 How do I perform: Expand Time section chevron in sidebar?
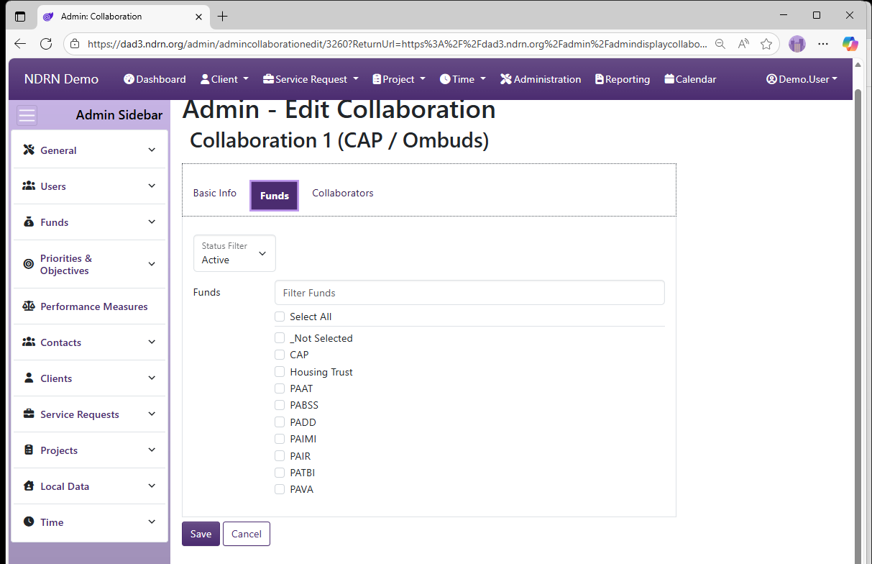[152, 522]
